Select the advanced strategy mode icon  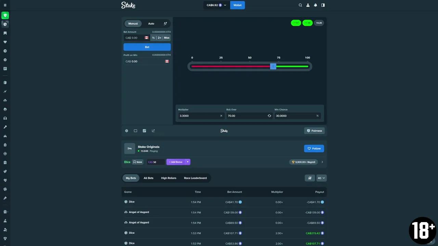tap(165, 24)
